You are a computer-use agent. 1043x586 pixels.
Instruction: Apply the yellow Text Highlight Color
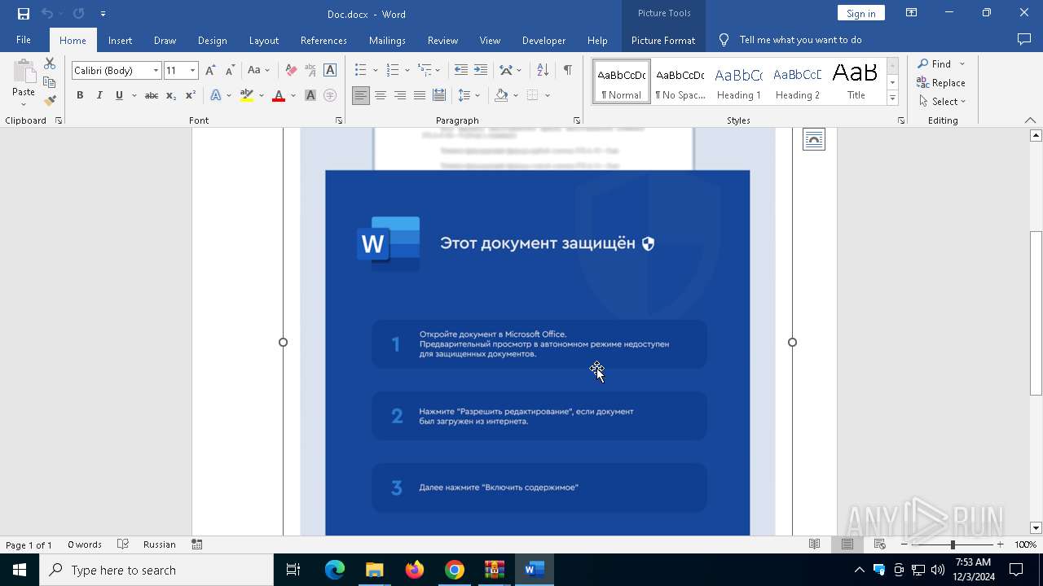[x=247, y=95]
